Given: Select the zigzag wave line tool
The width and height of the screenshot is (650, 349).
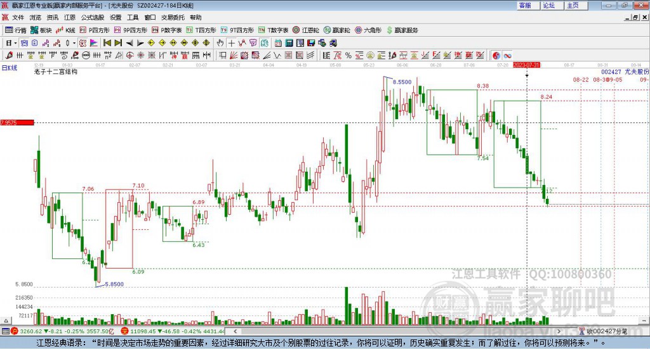Looking at the screenshot, I should [277, 55].
